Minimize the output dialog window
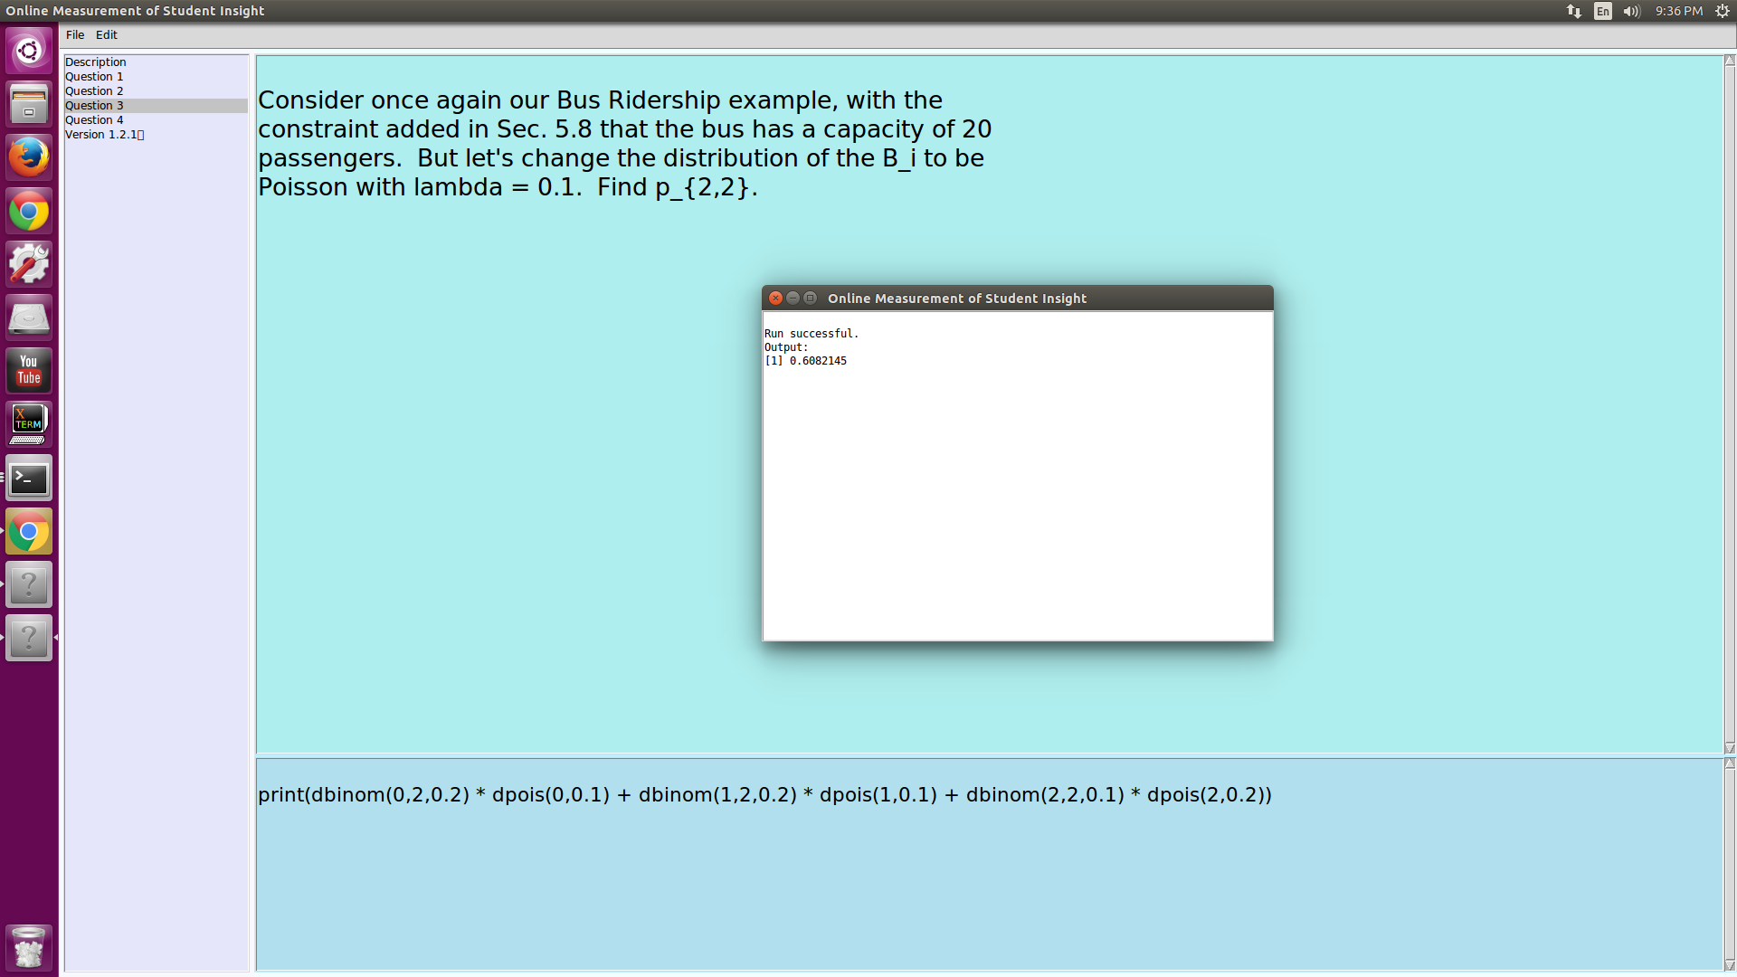This screenshot has height=977, width=1737. (x=793, y=299)
